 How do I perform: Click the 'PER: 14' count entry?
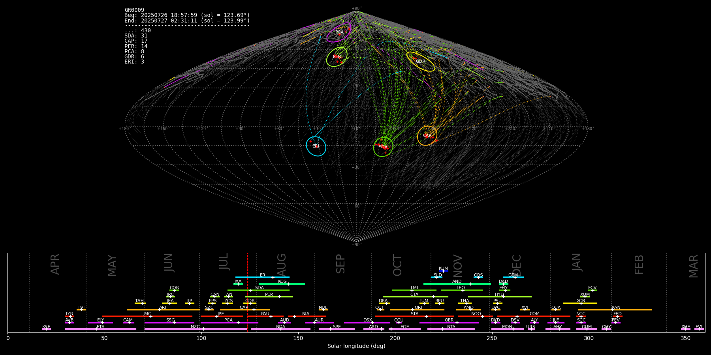pyautogui.click(x=136, y=47)
